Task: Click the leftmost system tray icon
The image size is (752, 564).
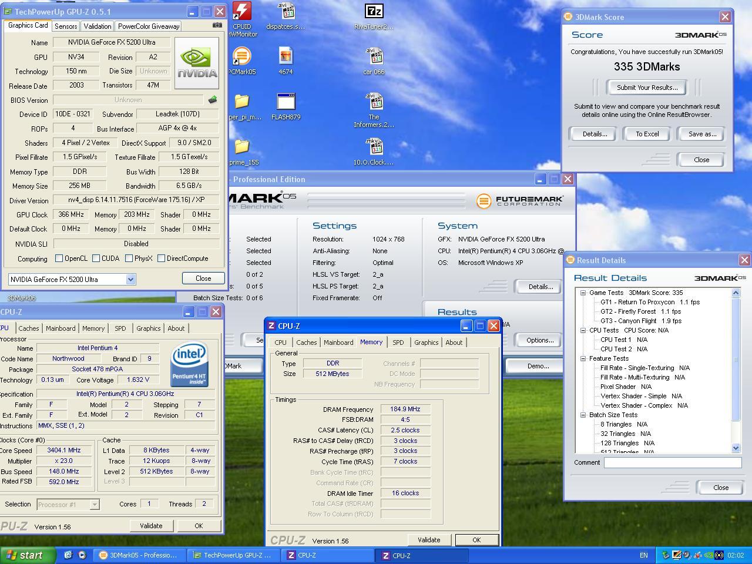Action: (665, 555)
